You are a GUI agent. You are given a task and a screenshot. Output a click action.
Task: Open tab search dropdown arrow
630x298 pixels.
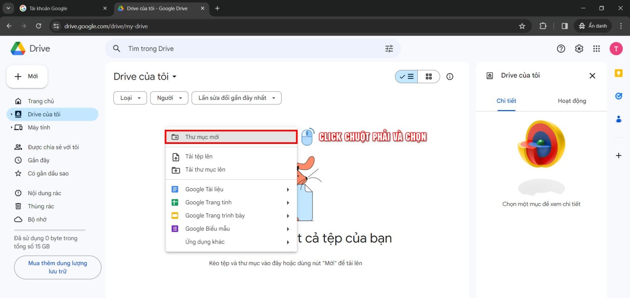(8, 8)
